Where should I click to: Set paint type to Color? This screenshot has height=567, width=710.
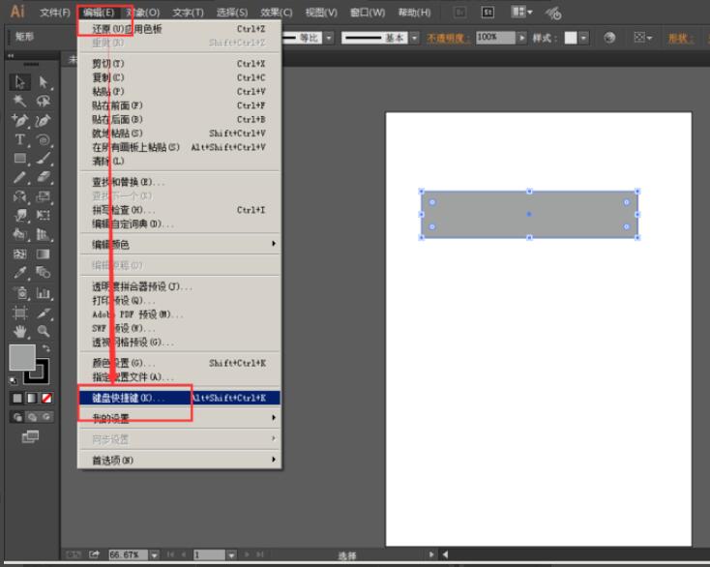17,398
